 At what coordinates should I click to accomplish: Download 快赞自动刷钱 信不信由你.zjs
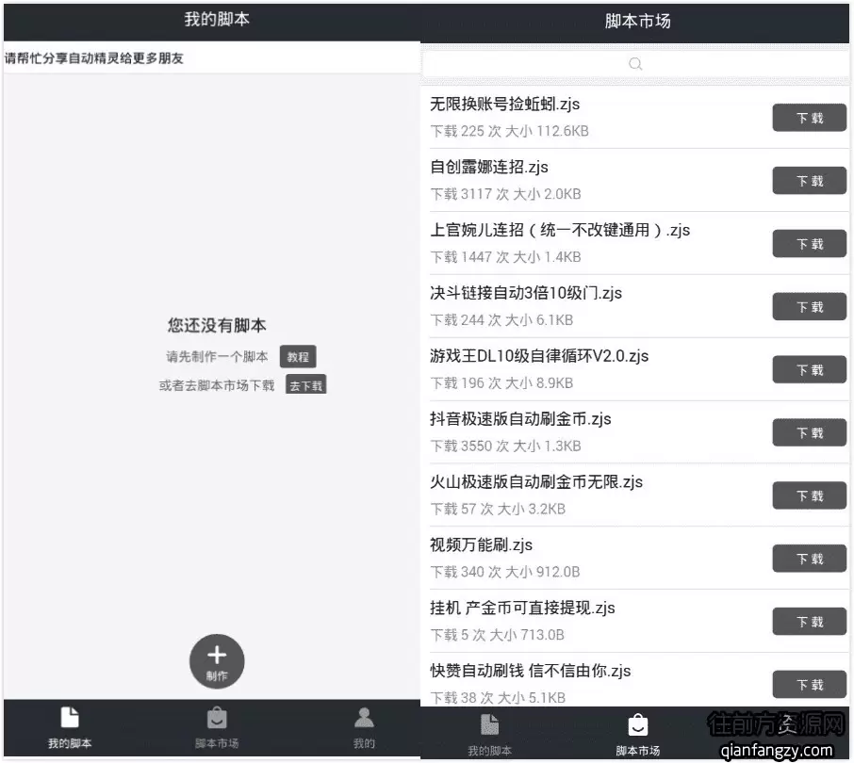tap(810, 685)
